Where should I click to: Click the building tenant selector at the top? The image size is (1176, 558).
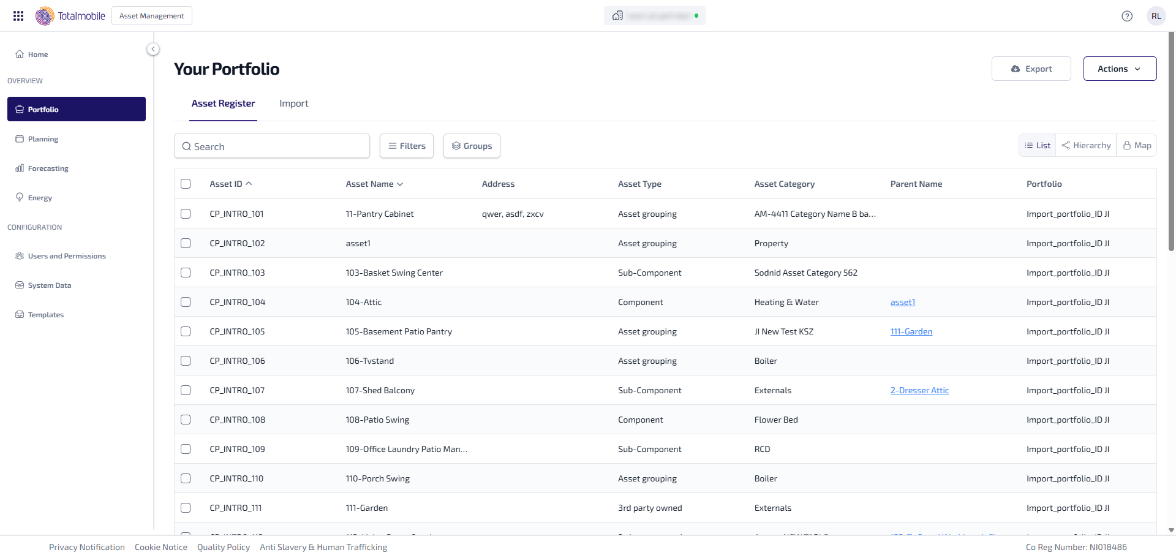click(x=654, y=16)
